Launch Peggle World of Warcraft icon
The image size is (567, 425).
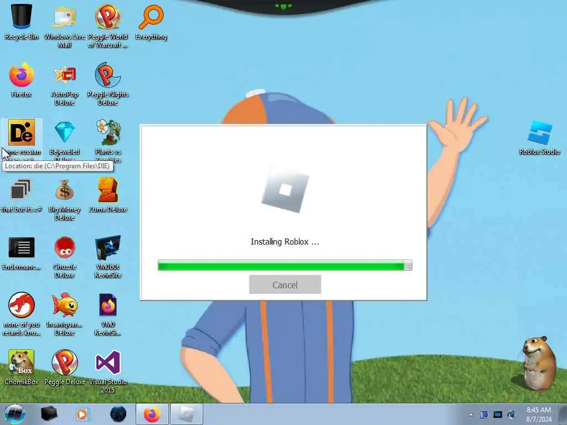108,25
